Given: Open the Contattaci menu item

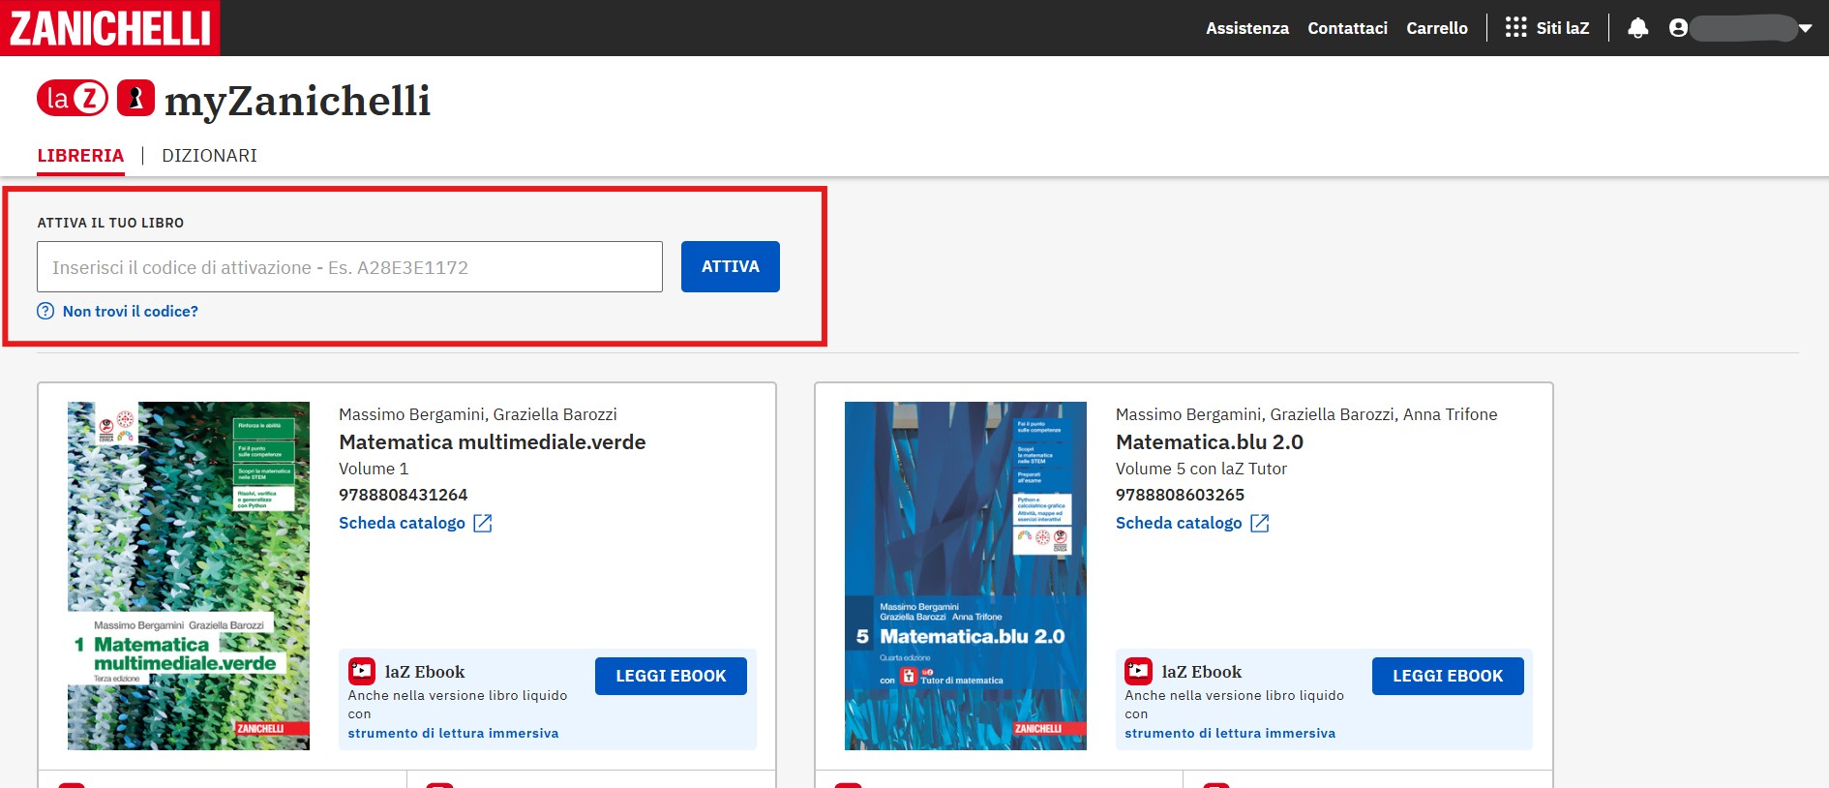Looking at the screenshot, I should pos(1347,28).
